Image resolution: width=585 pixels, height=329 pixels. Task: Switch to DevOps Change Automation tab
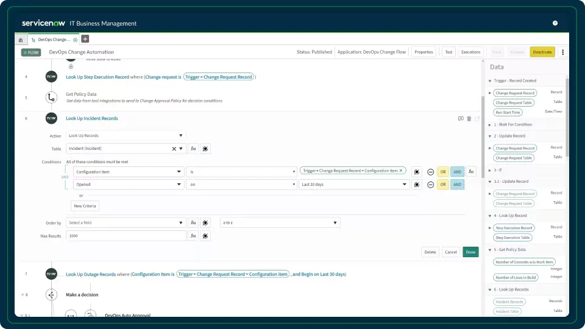click(x=54, y=39)
